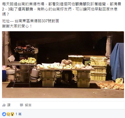Click the orange produce on the ground

point(111,85)
